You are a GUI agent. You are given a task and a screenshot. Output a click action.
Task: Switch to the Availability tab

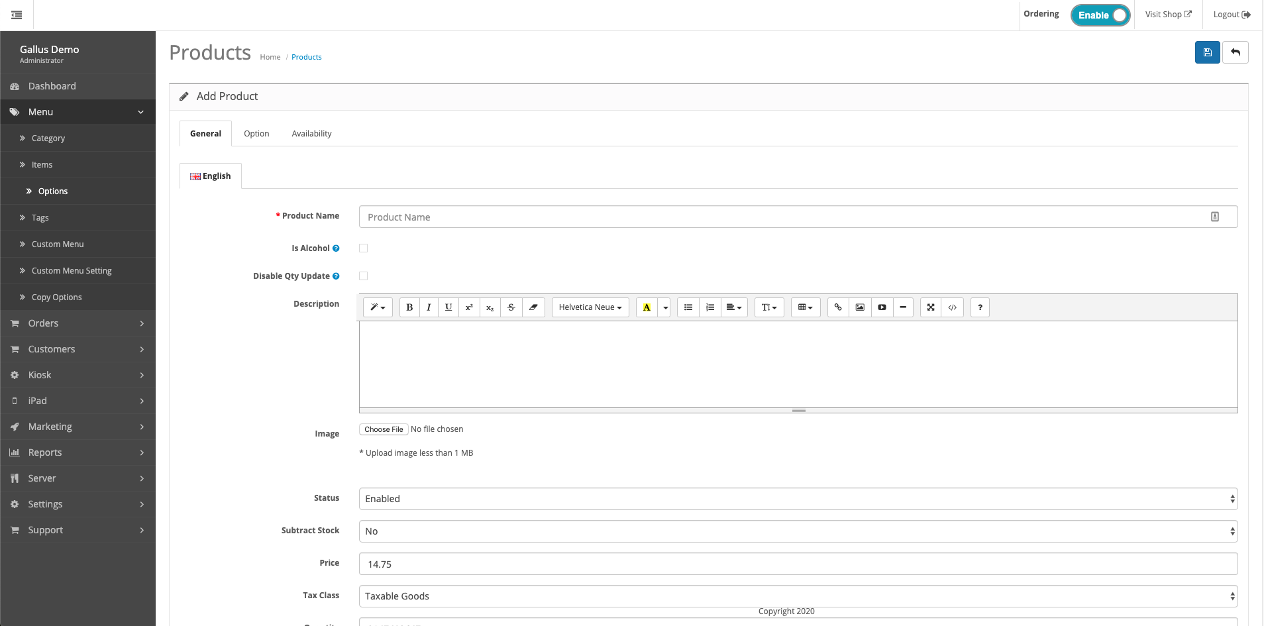tap(311, 134)
